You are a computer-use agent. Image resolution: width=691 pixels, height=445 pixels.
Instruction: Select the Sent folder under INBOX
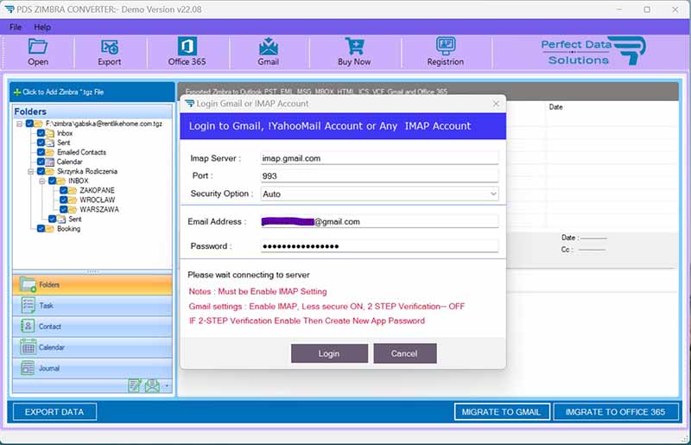75,219
